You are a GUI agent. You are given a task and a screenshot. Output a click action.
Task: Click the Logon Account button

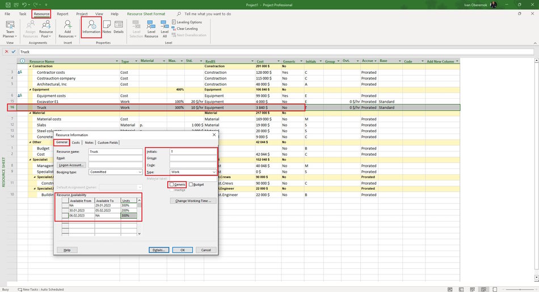point(71,165)
